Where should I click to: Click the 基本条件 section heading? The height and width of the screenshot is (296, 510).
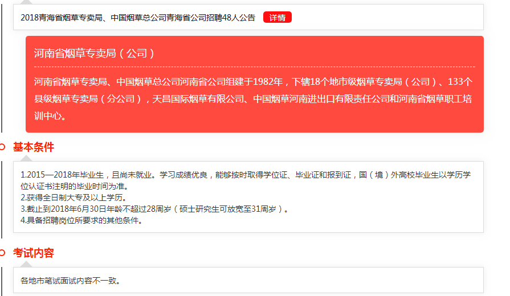tap(34, 147)
